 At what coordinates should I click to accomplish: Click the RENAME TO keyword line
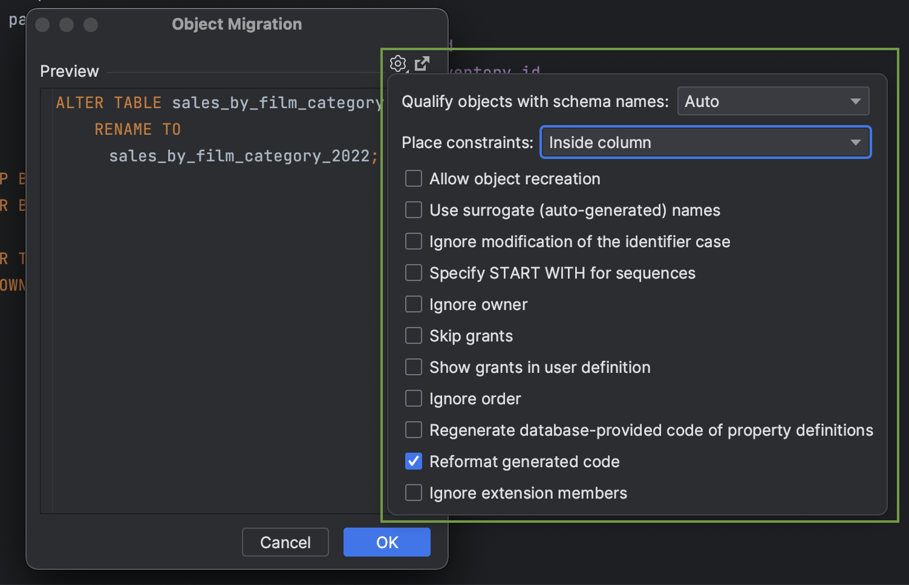[138, 129]
